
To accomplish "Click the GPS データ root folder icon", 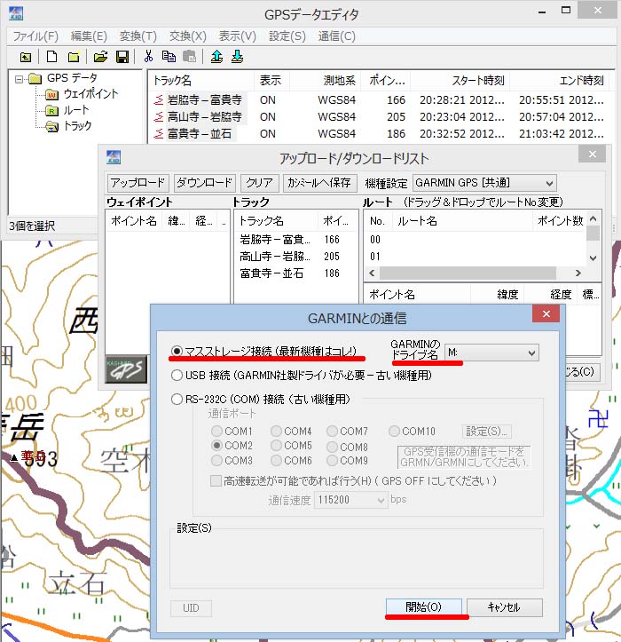I will [35, 78].
